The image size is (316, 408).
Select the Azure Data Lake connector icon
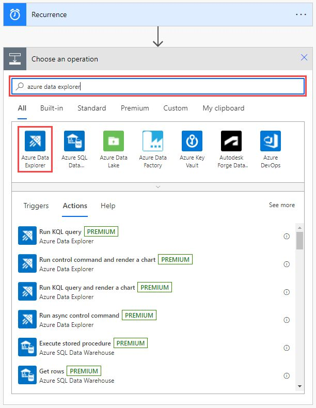coord(114,141)
